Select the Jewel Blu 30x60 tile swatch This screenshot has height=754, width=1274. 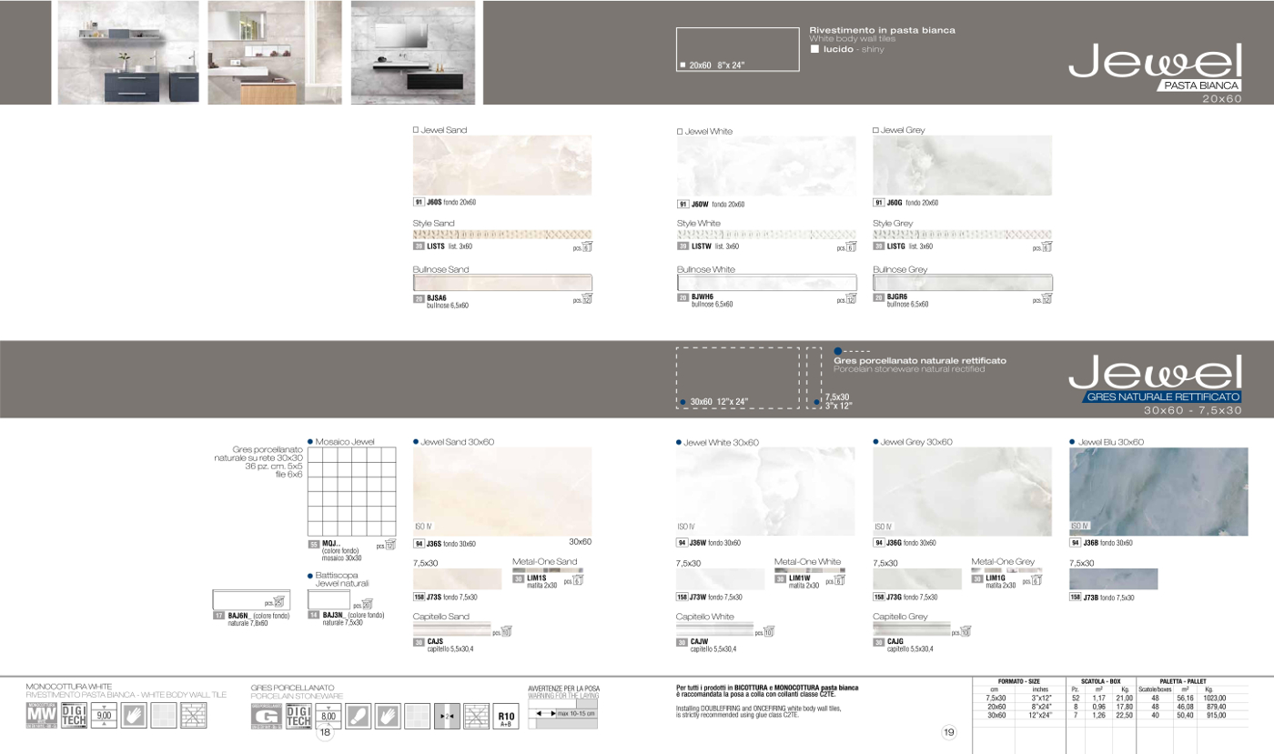(x=1158, y=491)
